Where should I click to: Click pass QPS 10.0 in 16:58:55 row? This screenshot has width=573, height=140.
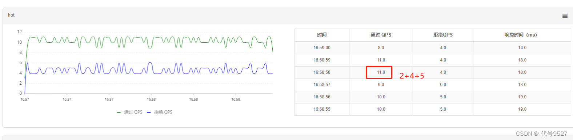pos(381,109)
